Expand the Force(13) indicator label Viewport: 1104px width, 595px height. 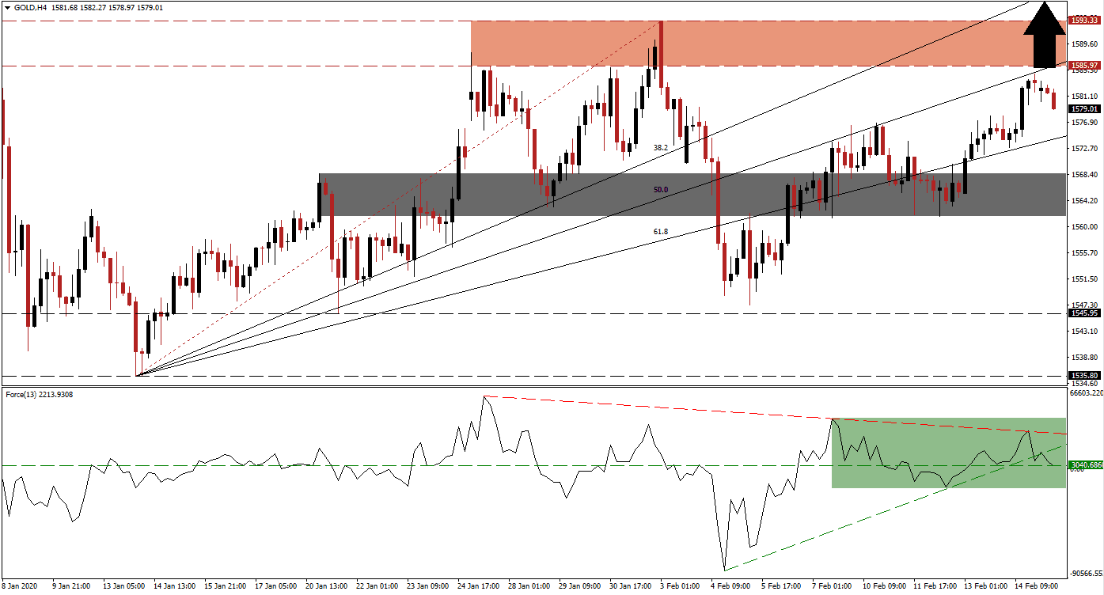click(x=21, y=394)
